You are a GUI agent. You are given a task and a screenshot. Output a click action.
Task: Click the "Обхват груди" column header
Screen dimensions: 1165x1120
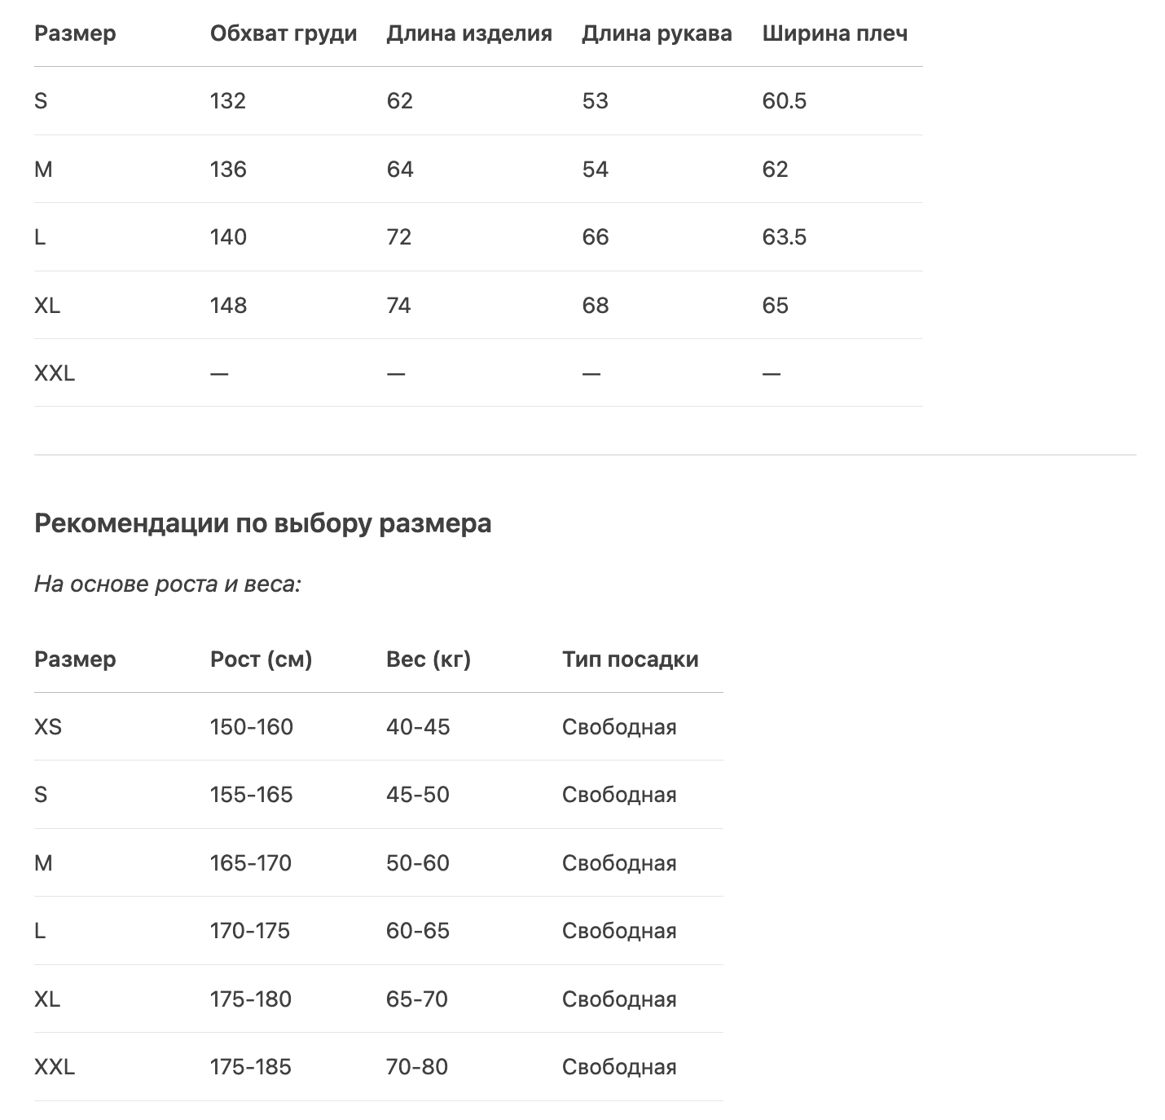click(283, 33)
